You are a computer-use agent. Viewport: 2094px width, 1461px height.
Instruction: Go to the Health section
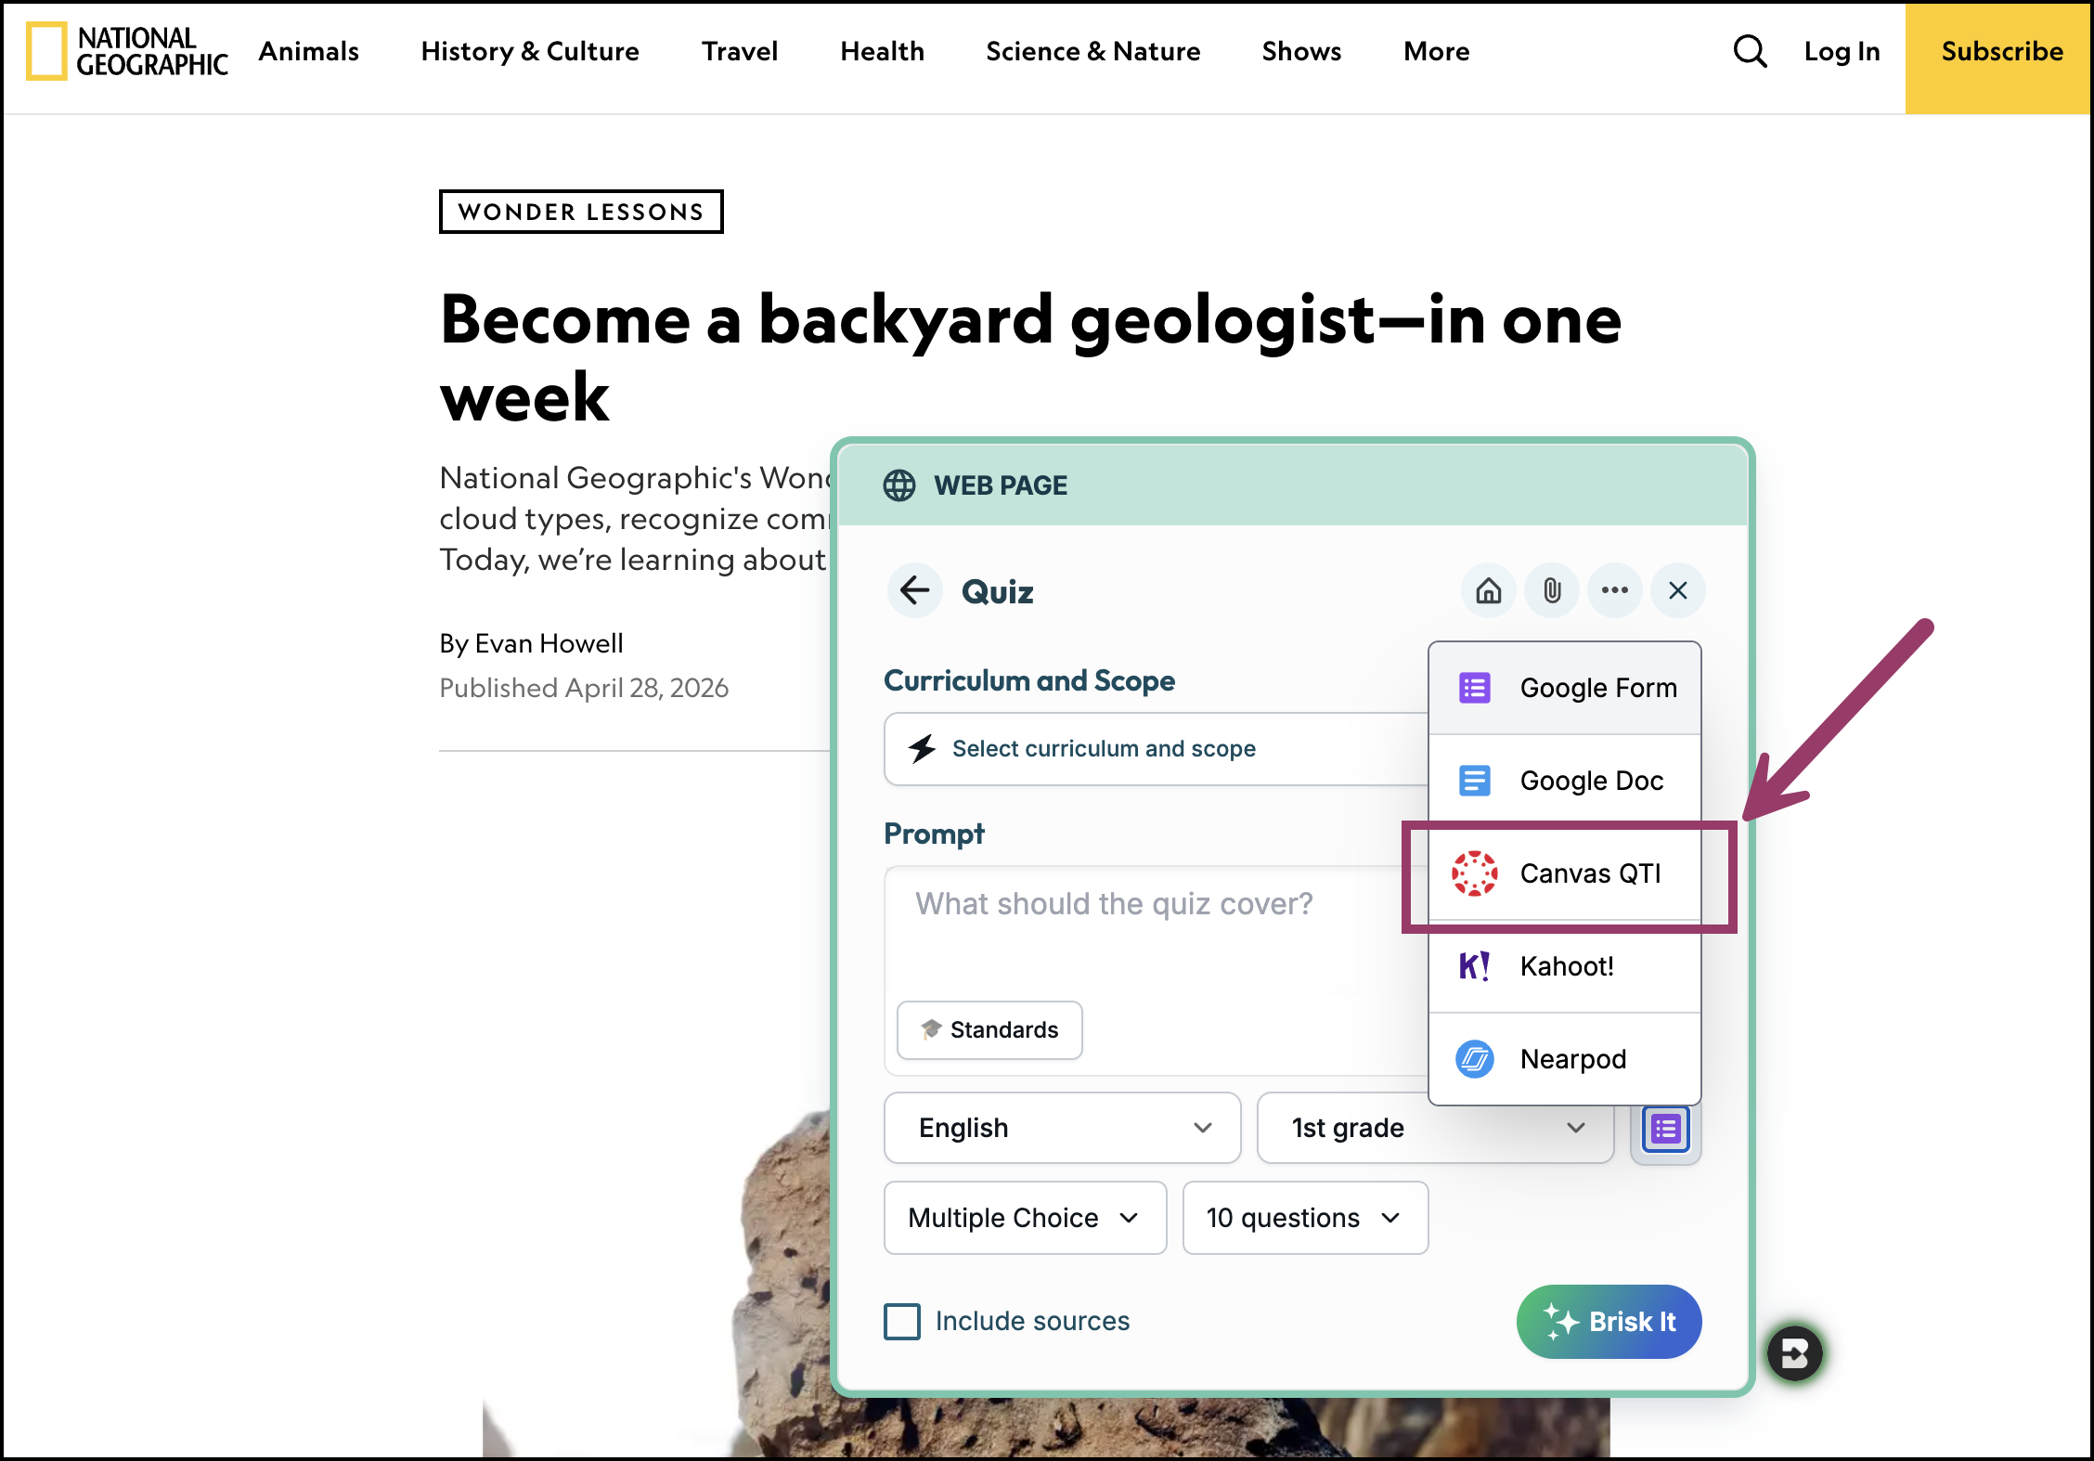[882, 51]
